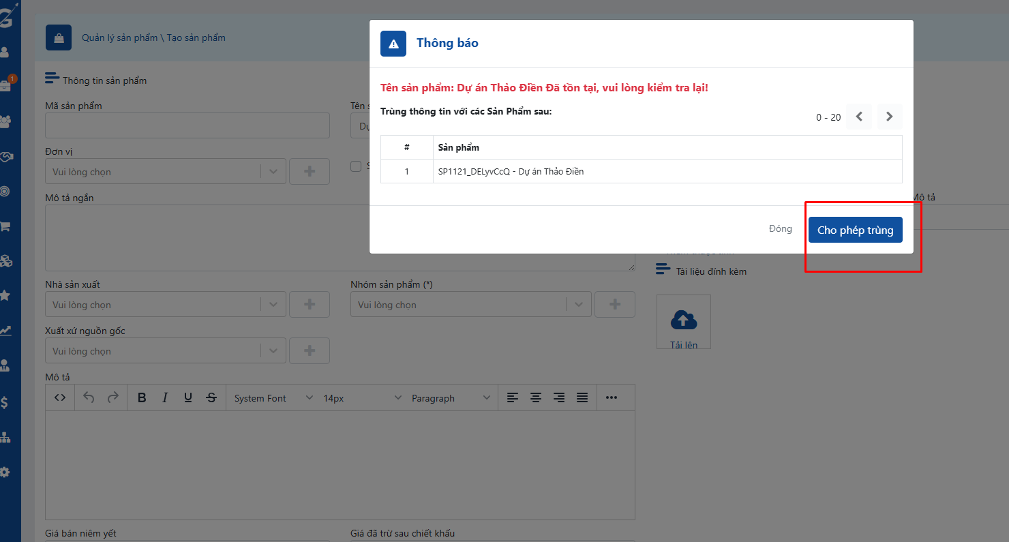Click the "Cho phép trùng" button
The width and height of the screenshot is (1009, 542).
click(x=855, y=230)
